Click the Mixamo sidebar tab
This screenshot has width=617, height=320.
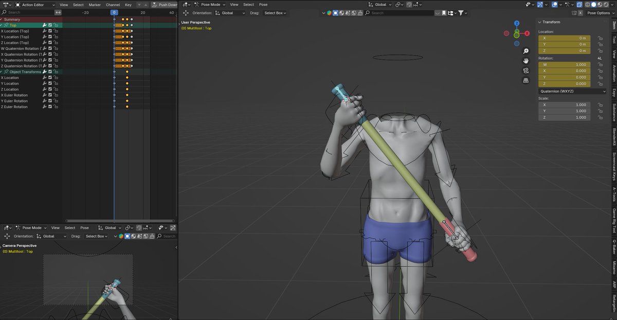coord(614,266)
